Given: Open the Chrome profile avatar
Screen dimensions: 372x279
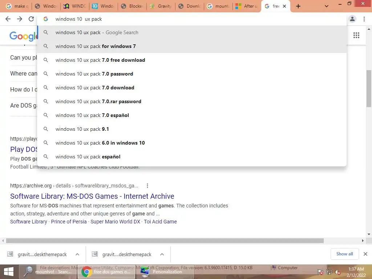Looking at the screenshot, I should pos(352,19).
